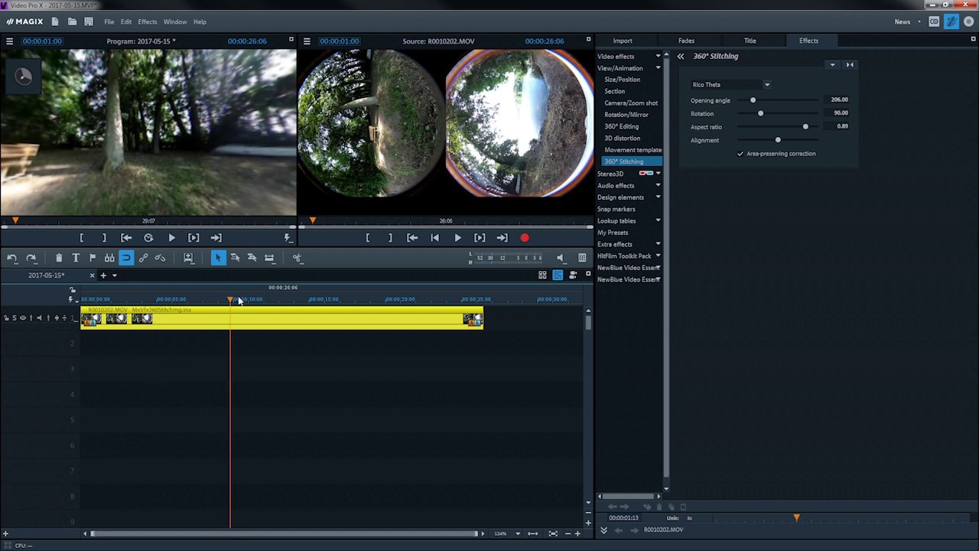Click the Opening angle slider handle
This screenshot has width=979, height=551.
pos(753,100)
